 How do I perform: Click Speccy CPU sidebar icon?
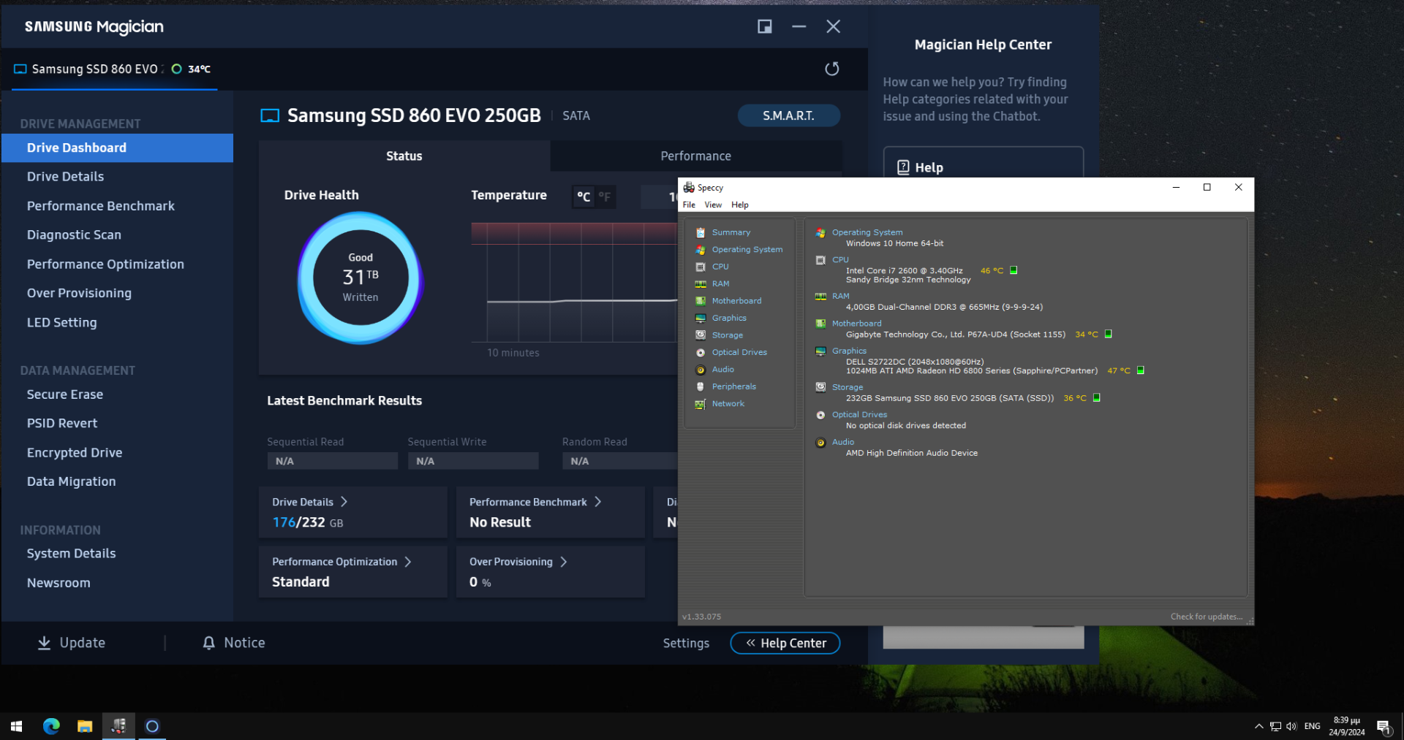coord(701,267)
